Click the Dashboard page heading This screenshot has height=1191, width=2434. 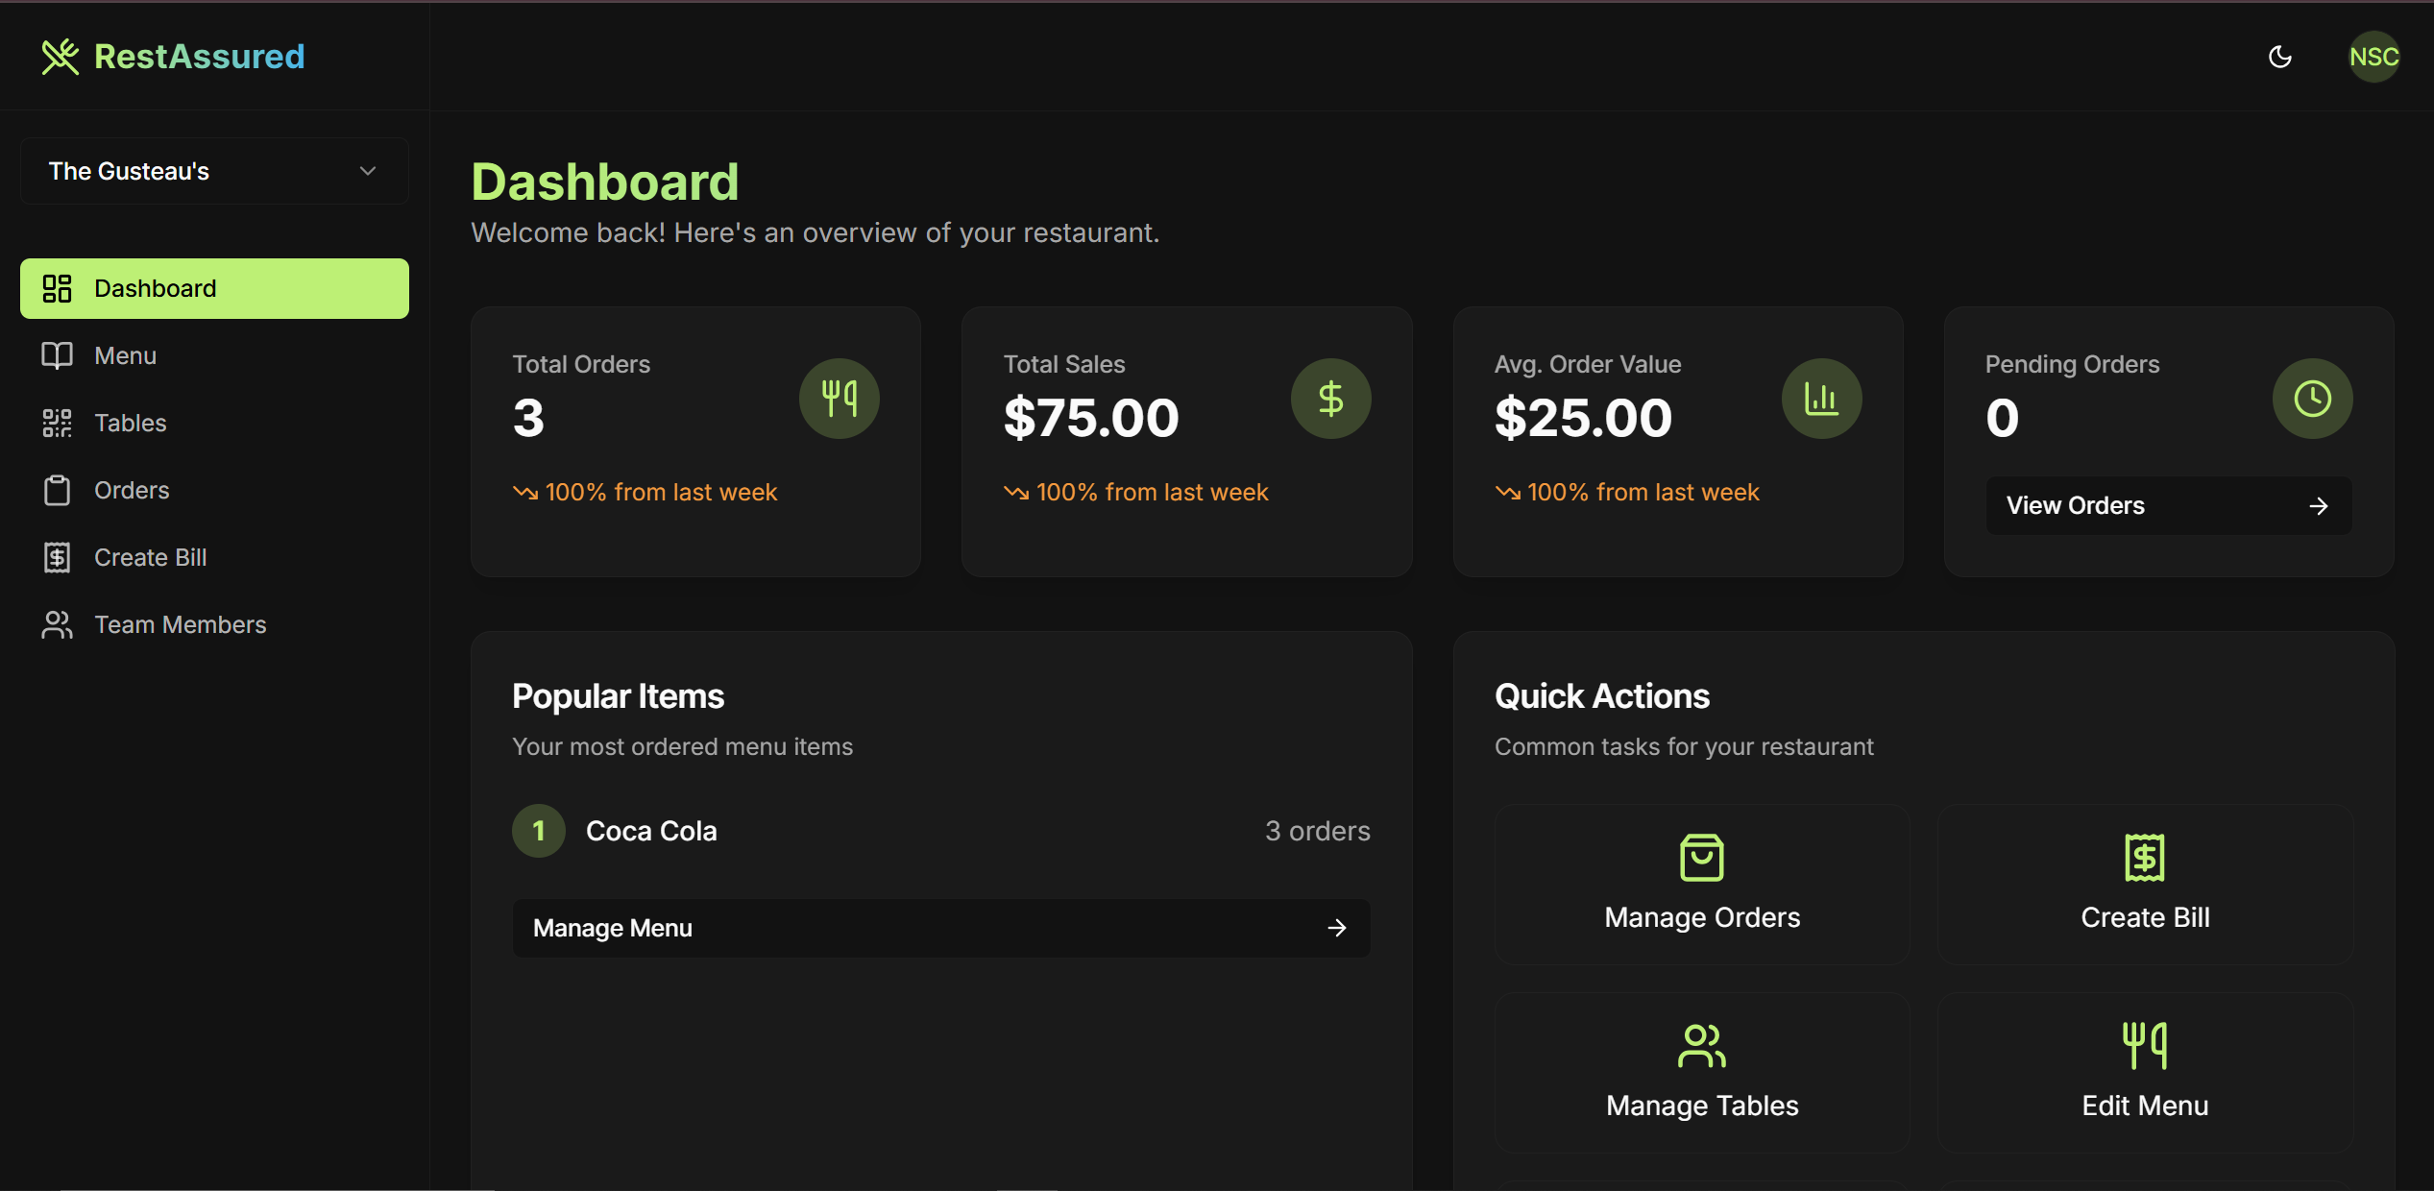(x=605, y=182)
